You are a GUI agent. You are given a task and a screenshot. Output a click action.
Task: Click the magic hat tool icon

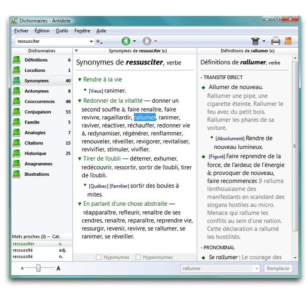pyautogui.click(x=255, y=41)
